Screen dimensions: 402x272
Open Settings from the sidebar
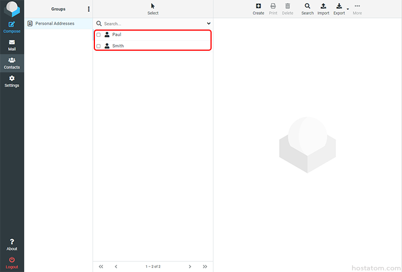12,81
